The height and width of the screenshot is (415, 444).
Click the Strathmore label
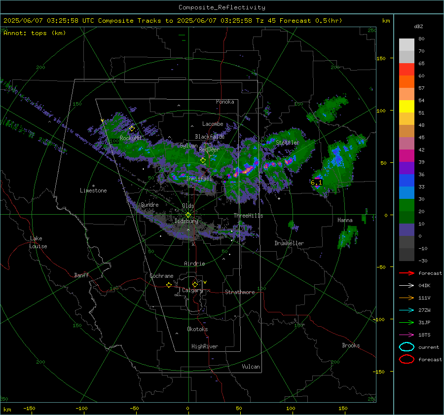pos(240,292)
